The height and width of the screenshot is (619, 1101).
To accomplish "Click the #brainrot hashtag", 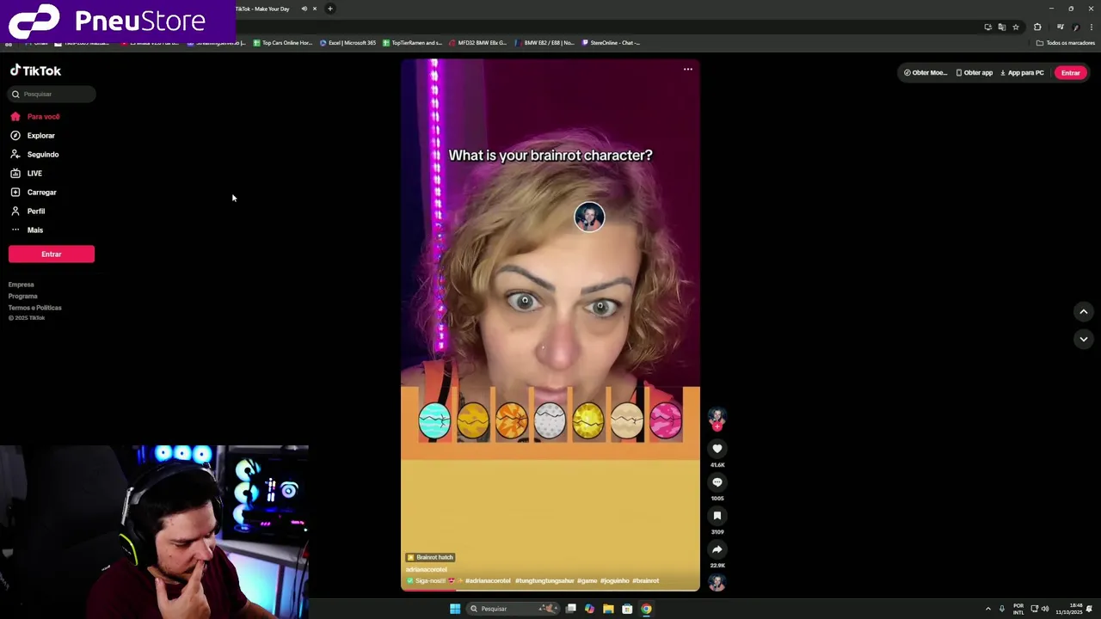I will click(645, 580).
